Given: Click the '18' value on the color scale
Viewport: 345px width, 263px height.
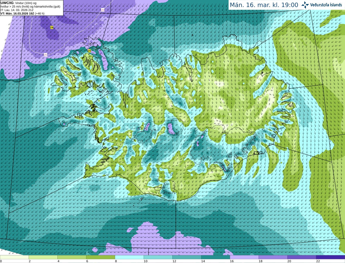Looking at the screenshot, I should click(x=260, y=261).
